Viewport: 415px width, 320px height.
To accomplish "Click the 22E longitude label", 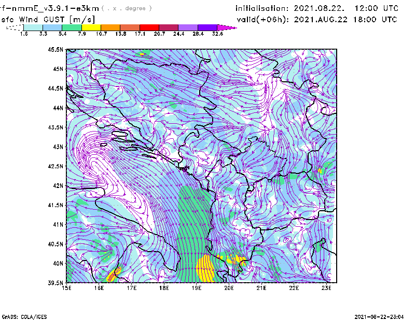I will 294,288.
